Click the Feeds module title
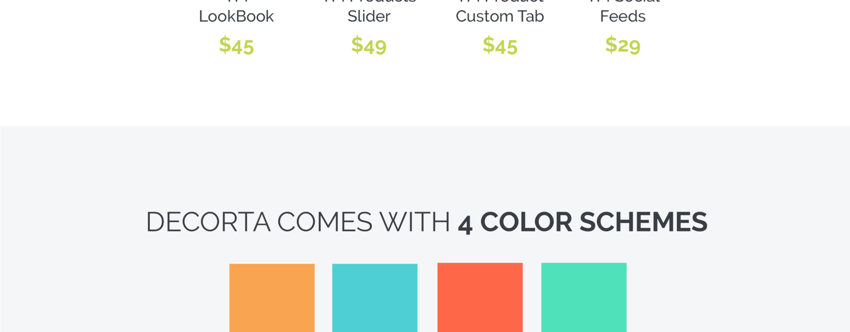 pos(623,16)
